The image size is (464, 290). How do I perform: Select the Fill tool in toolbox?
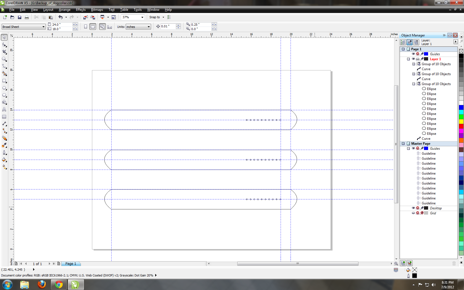(4, 160)
